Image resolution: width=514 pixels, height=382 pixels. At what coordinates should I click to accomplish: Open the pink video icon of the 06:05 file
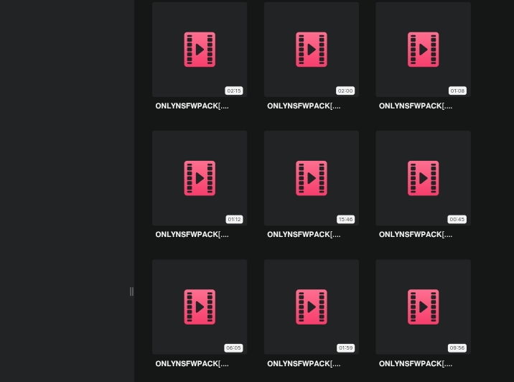pyautogui.click(x=200, y=307)
